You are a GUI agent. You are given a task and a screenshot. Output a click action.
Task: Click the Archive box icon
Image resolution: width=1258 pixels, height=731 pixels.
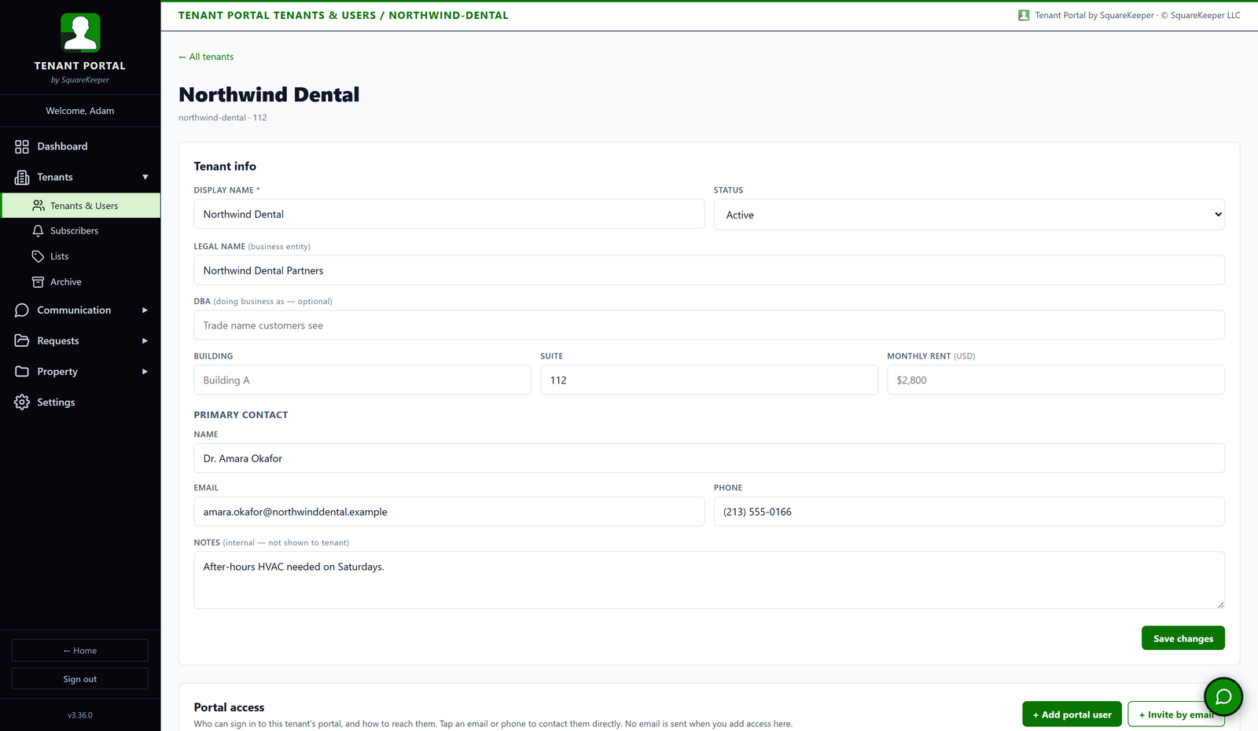(38, 282)
